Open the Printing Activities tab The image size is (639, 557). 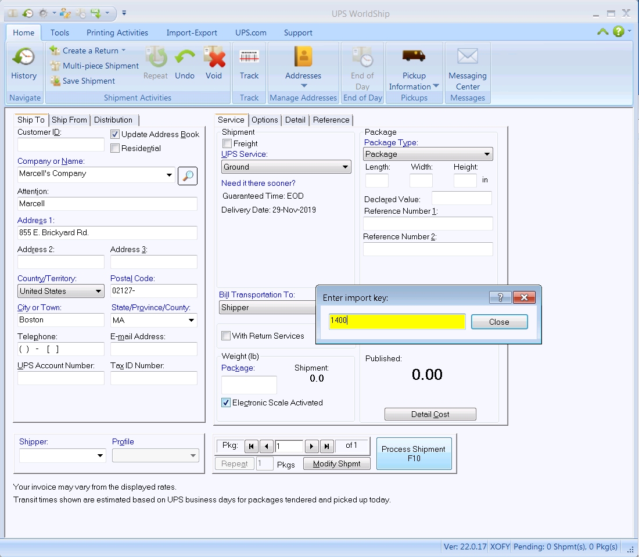pos(117,33)
